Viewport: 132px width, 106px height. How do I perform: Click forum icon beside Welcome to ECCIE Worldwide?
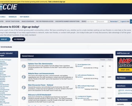[24, 98]
